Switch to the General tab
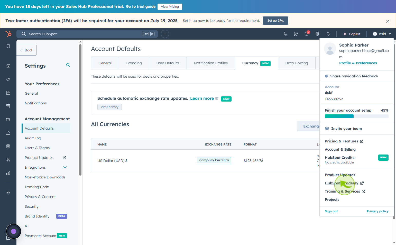 pyautogui.click(x=105, y=63)
